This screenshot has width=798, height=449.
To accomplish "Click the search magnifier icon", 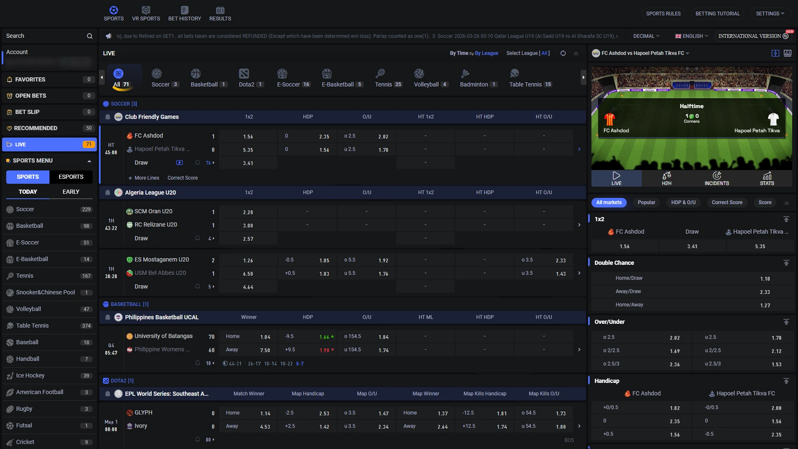I will coord(89,36).
